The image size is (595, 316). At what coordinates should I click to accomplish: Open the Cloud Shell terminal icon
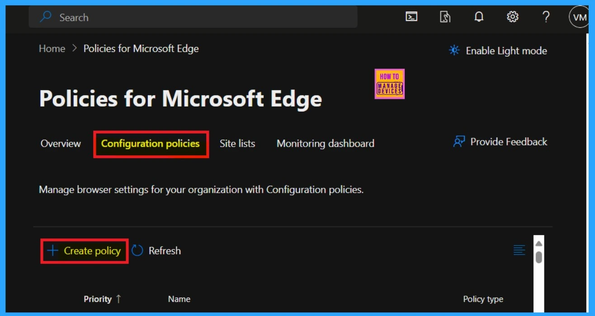point(411,17)
